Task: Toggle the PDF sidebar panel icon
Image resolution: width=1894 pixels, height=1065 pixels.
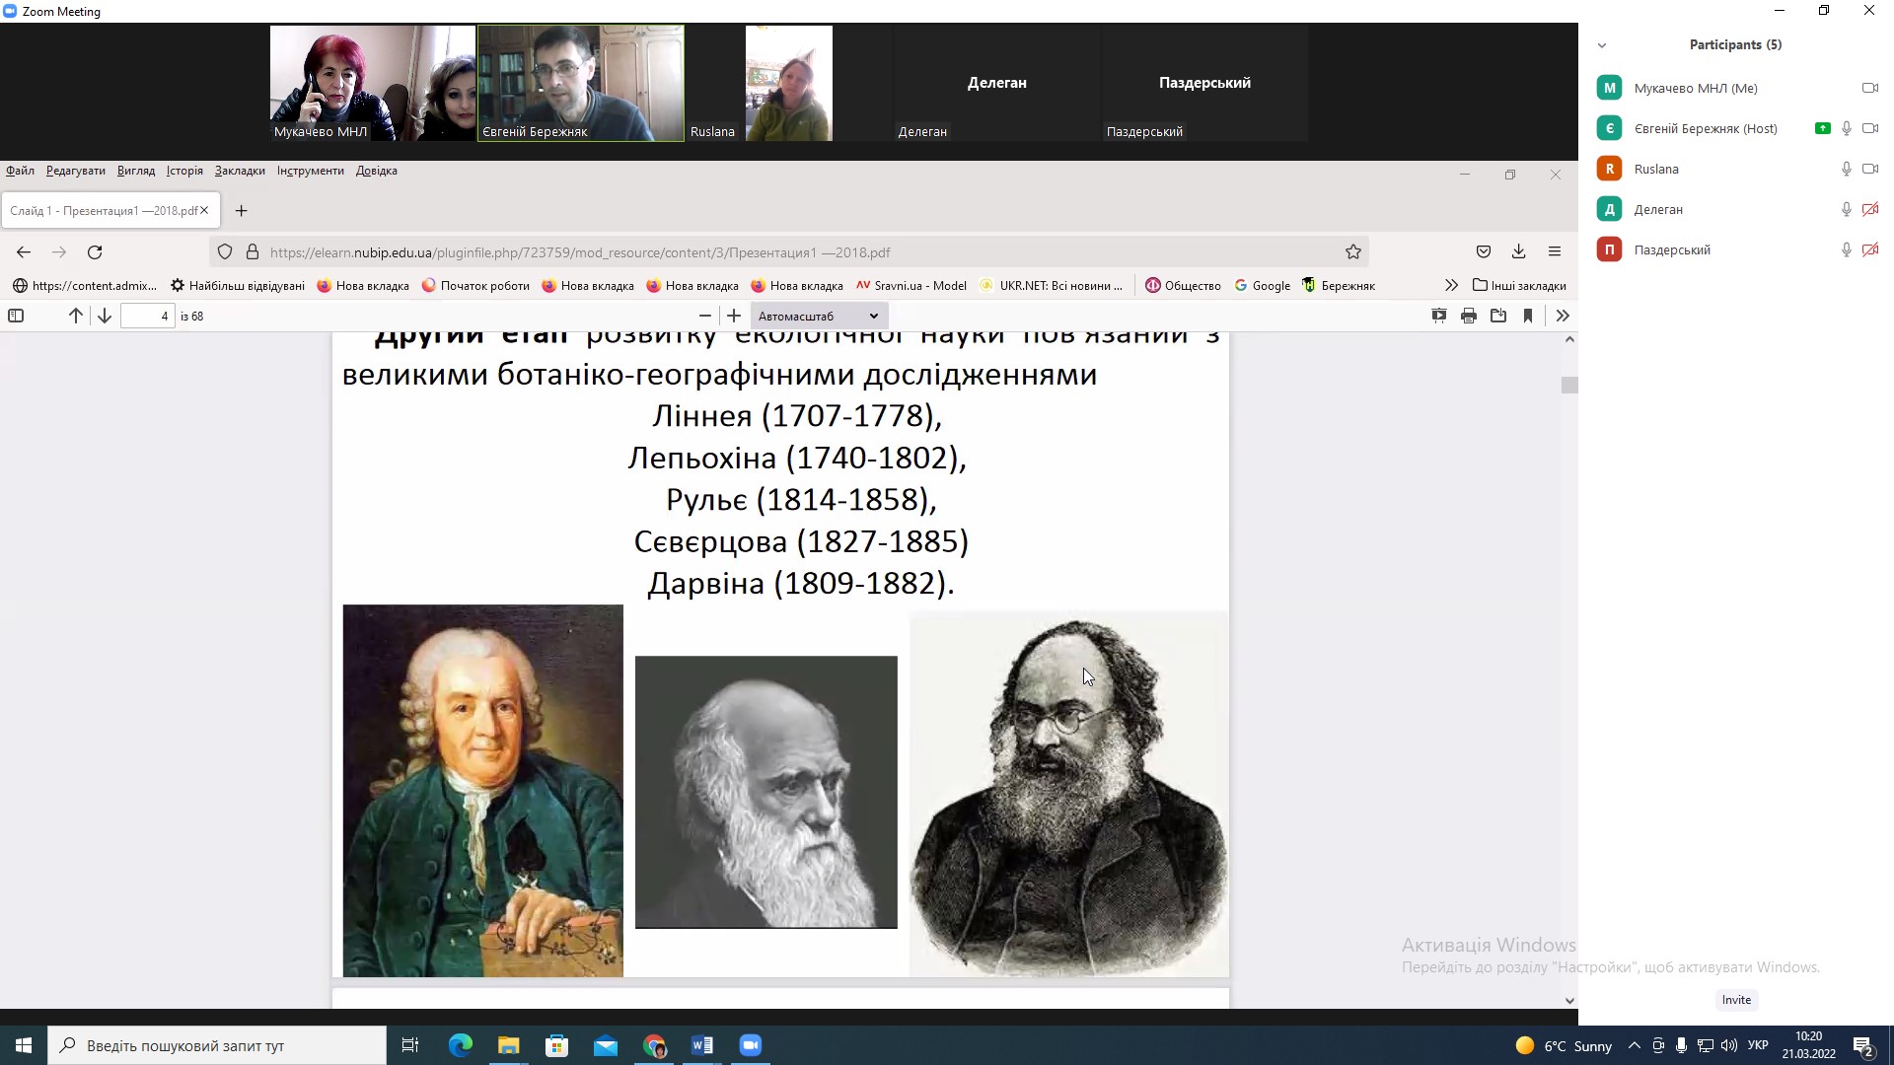Action: coord(16,316)
